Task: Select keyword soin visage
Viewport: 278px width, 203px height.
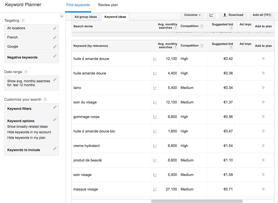Action: 82,175
